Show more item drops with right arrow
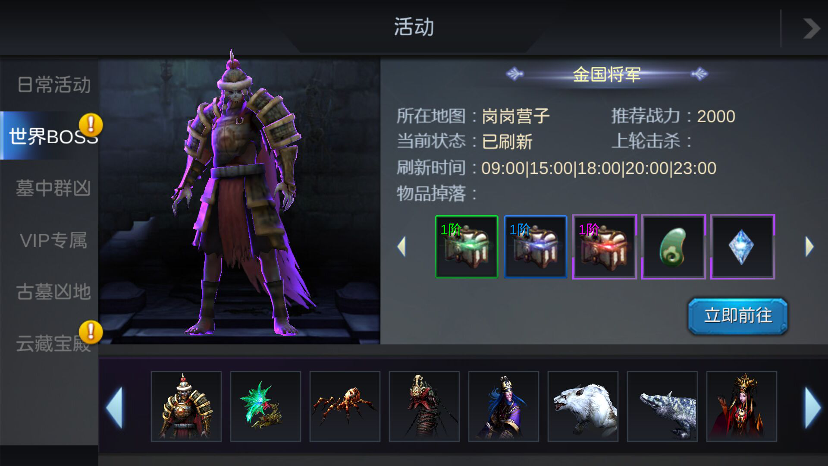The height and width of the screenshot is (466, 828). 809,247
